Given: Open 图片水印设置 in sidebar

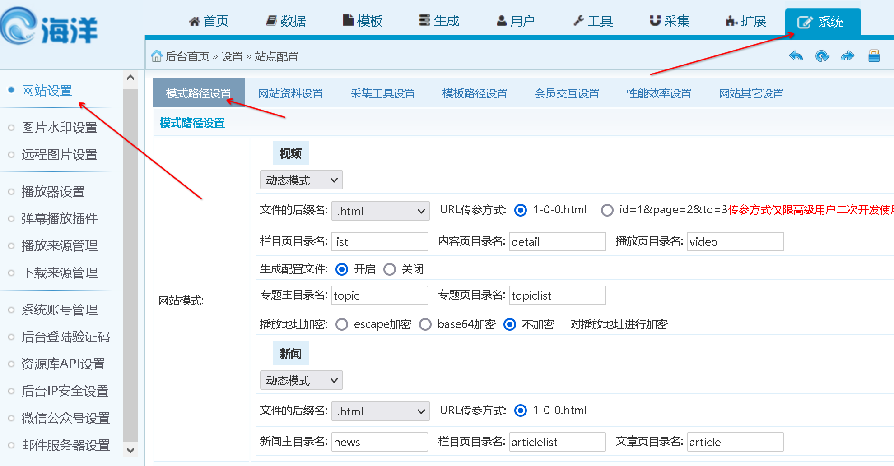Looking at the screenshot, I should coord(59,128).
